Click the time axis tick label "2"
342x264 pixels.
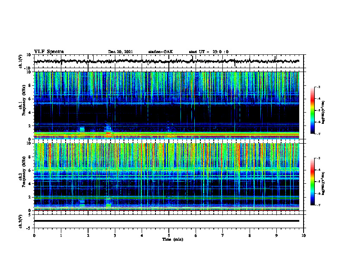88,236
